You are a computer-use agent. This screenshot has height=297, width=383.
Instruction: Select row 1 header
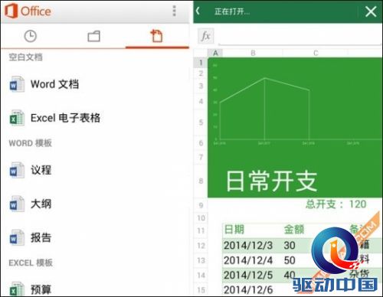point(201,63)
